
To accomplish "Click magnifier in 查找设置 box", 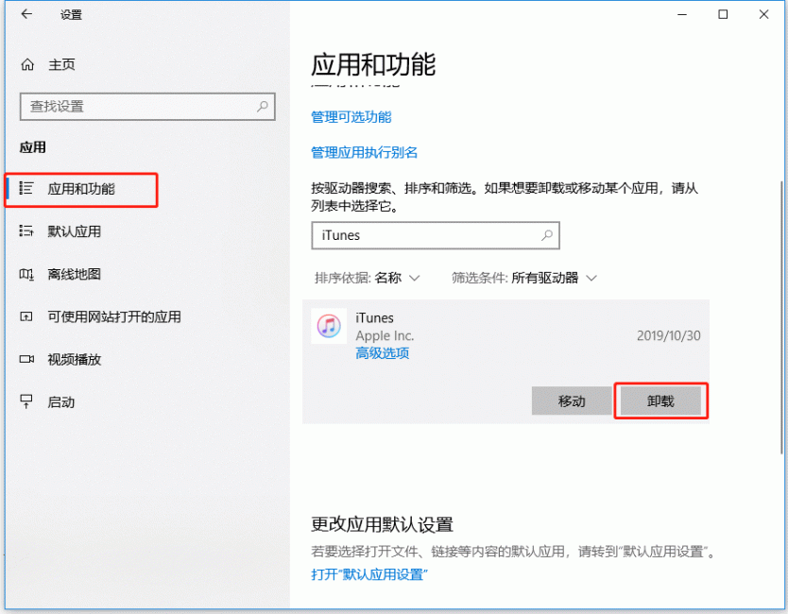I will (263, 106).
